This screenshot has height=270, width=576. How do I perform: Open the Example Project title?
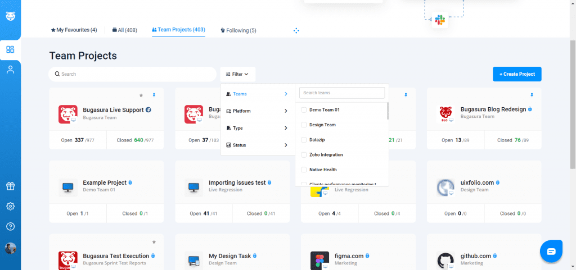pos(105,182)
